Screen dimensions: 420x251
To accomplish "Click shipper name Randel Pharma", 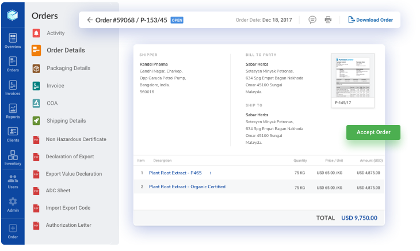I will (x=154, y=64).
